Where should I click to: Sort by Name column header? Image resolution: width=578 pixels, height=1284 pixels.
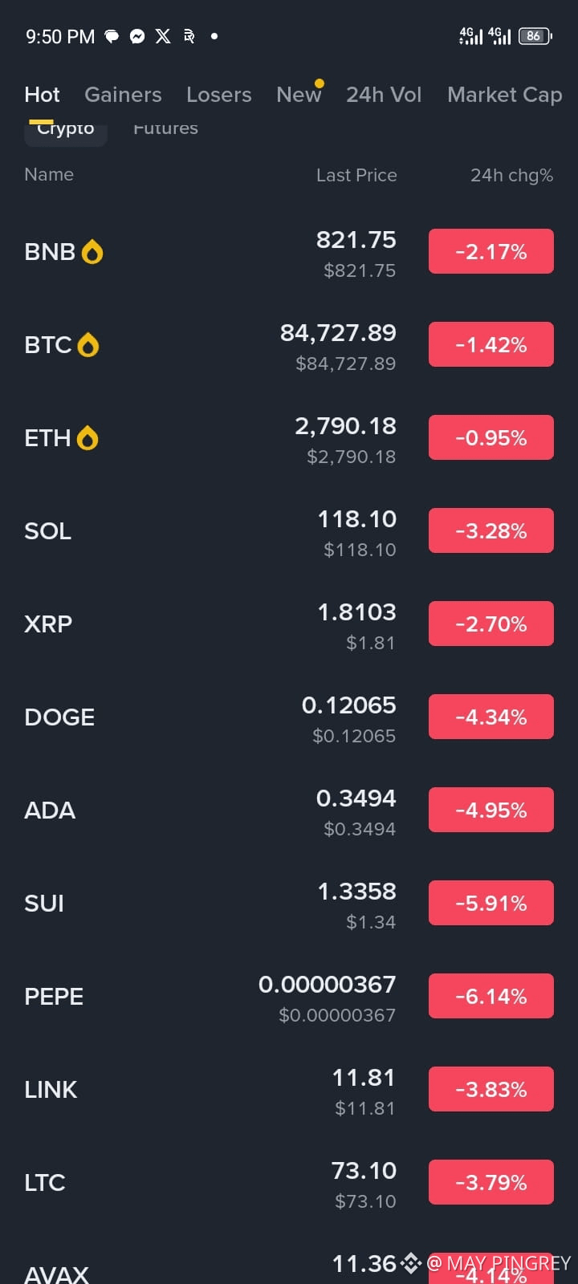(49, 174)
